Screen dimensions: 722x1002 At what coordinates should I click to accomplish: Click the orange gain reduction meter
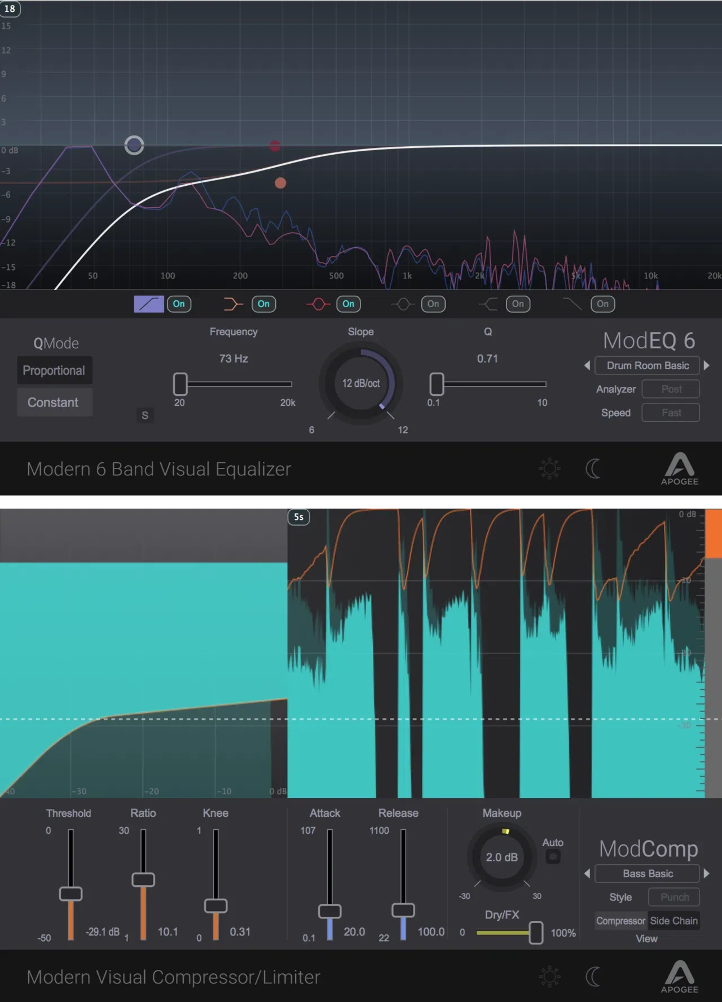pyautogui.click(x=714, y=533)
